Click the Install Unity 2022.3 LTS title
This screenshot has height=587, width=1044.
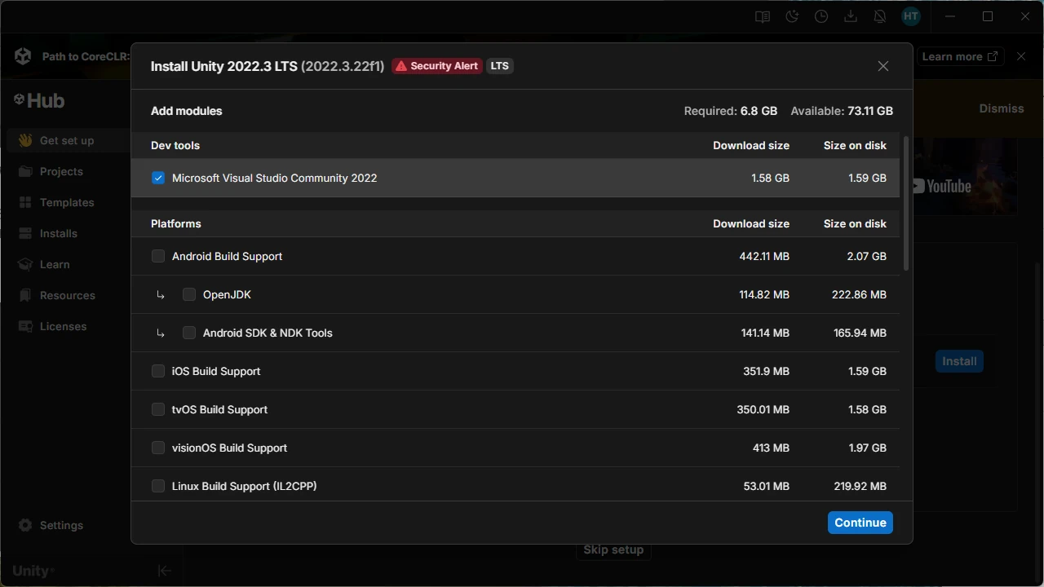(x=268, y=66)
